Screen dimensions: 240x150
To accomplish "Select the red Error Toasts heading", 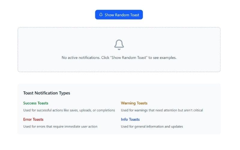I will click(33, 119).
